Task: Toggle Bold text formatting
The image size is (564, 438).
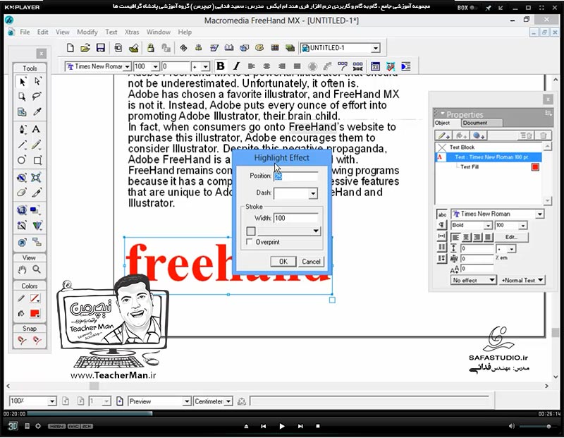Action: 221,66
